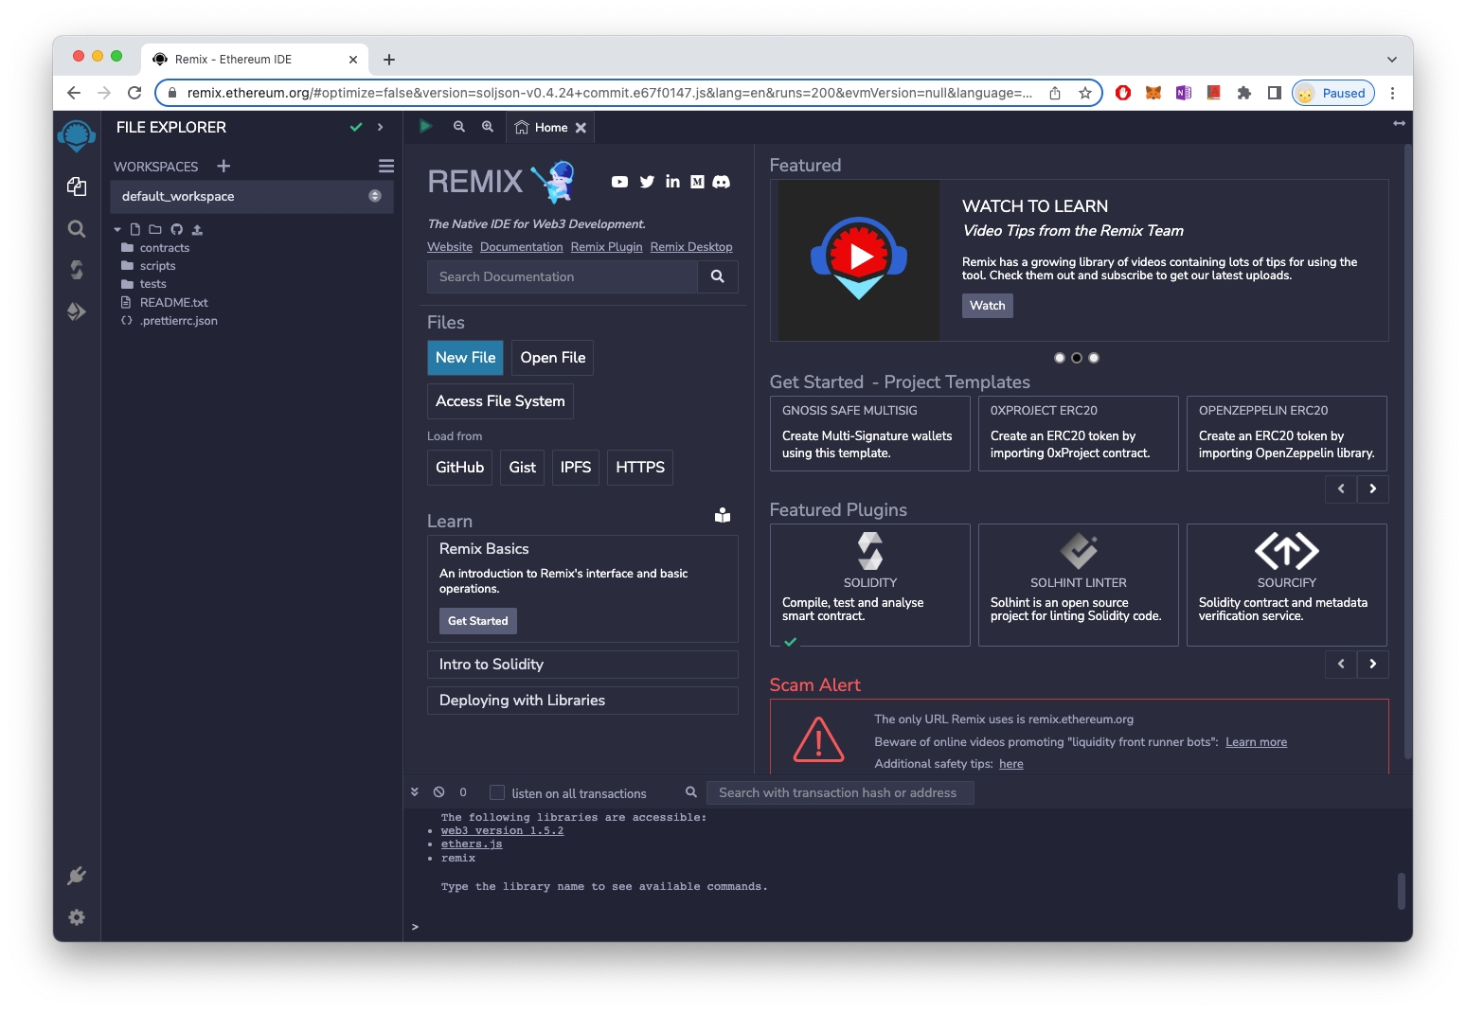Click the Settings gear in sidebar
The width and height of the screenshot is (1466, 1012).
(x=77, y=917)
